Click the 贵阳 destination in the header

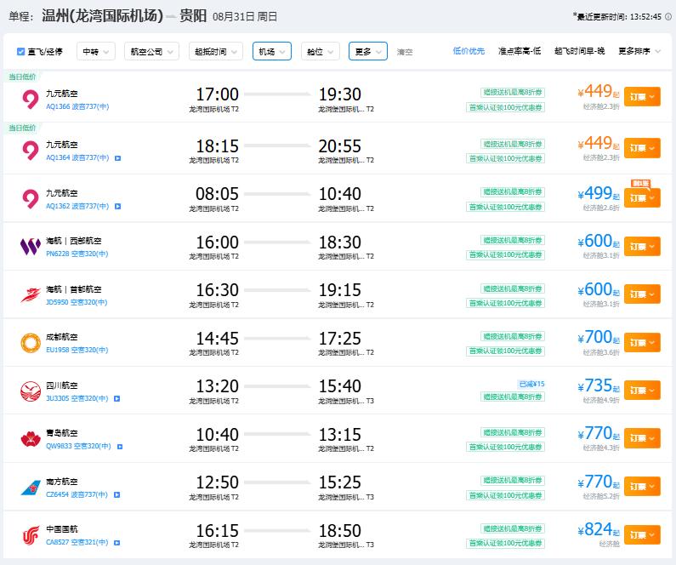193,16
